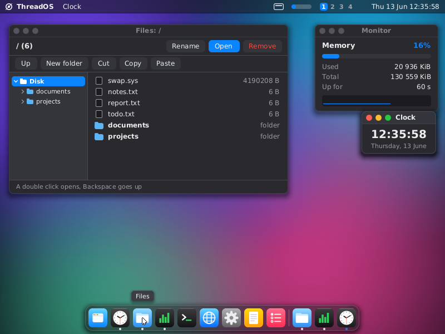Click the "4190208 B" size value

(261, 81)
